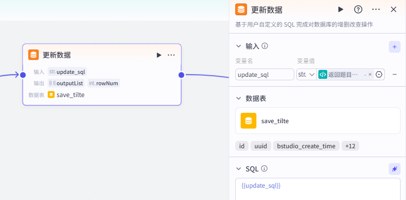Click the yellow save_tilte table icon in panel
406x200 pixels.
(249, 121)
